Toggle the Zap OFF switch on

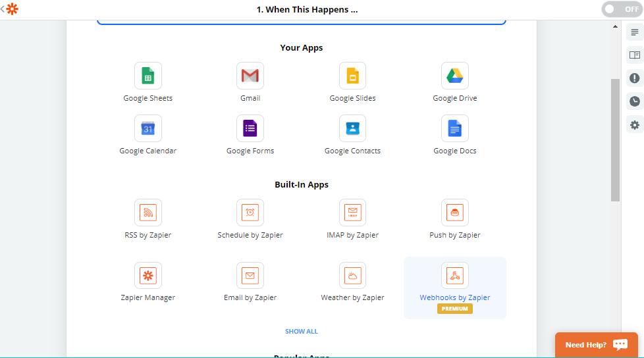(x=621, y=9)
